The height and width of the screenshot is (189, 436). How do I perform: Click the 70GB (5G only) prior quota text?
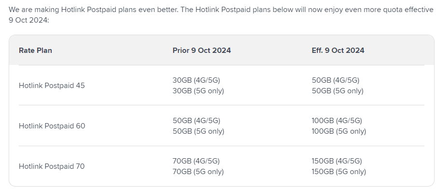point(198,172)
